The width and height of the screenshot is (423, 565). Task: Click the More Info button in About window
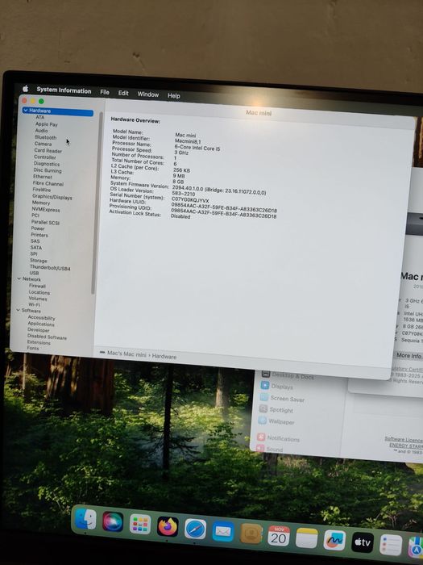click(x=409, y=356)
